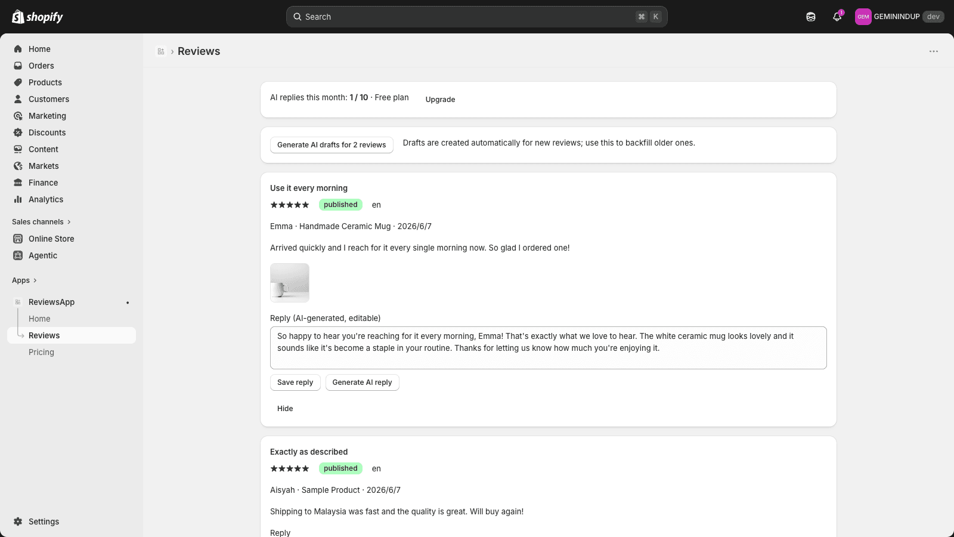Click the Settings gear icon
Screen dimensions: 954x537
pos(18,521)
